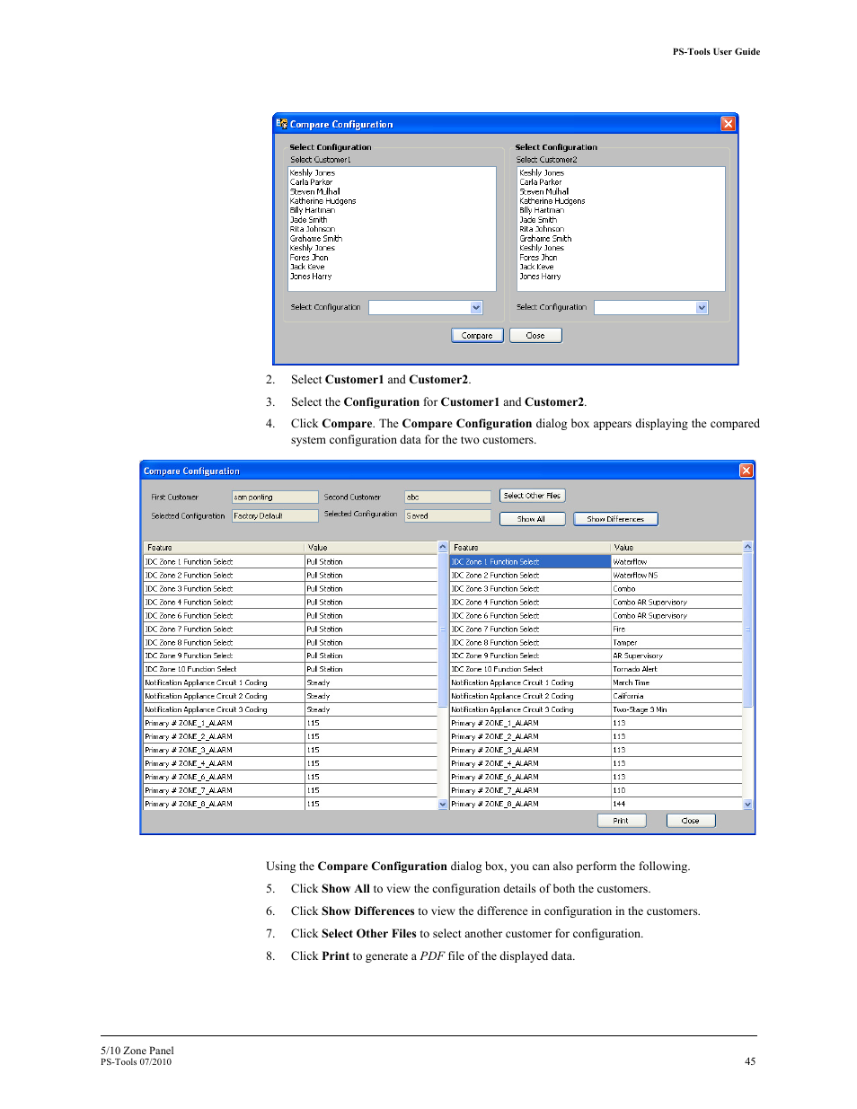Click the Feature column header in left table

pyautogui.click(x=224, y=548)
